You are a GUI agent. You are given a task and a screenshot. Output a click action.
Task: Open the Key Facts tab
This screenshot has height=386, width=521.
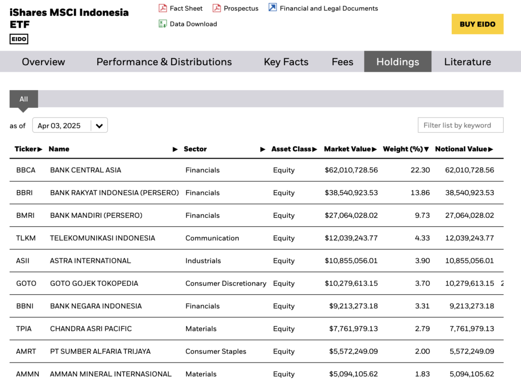click(286, 62)
